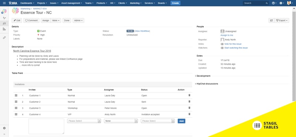Click the share icon next to Export
Viewport: 296px width, 137px height.
pyautogui.click(x=271, y=20)
